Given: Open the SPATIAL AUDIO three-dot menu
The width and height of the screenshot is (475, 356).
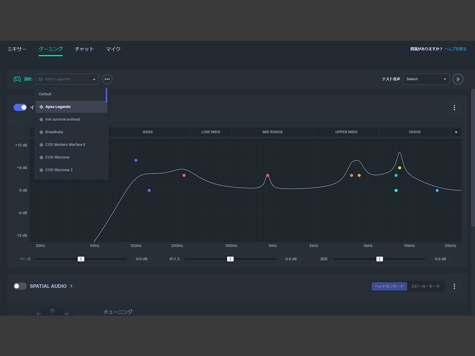Looking at the screenshot, I should click(x=454, y=286).
